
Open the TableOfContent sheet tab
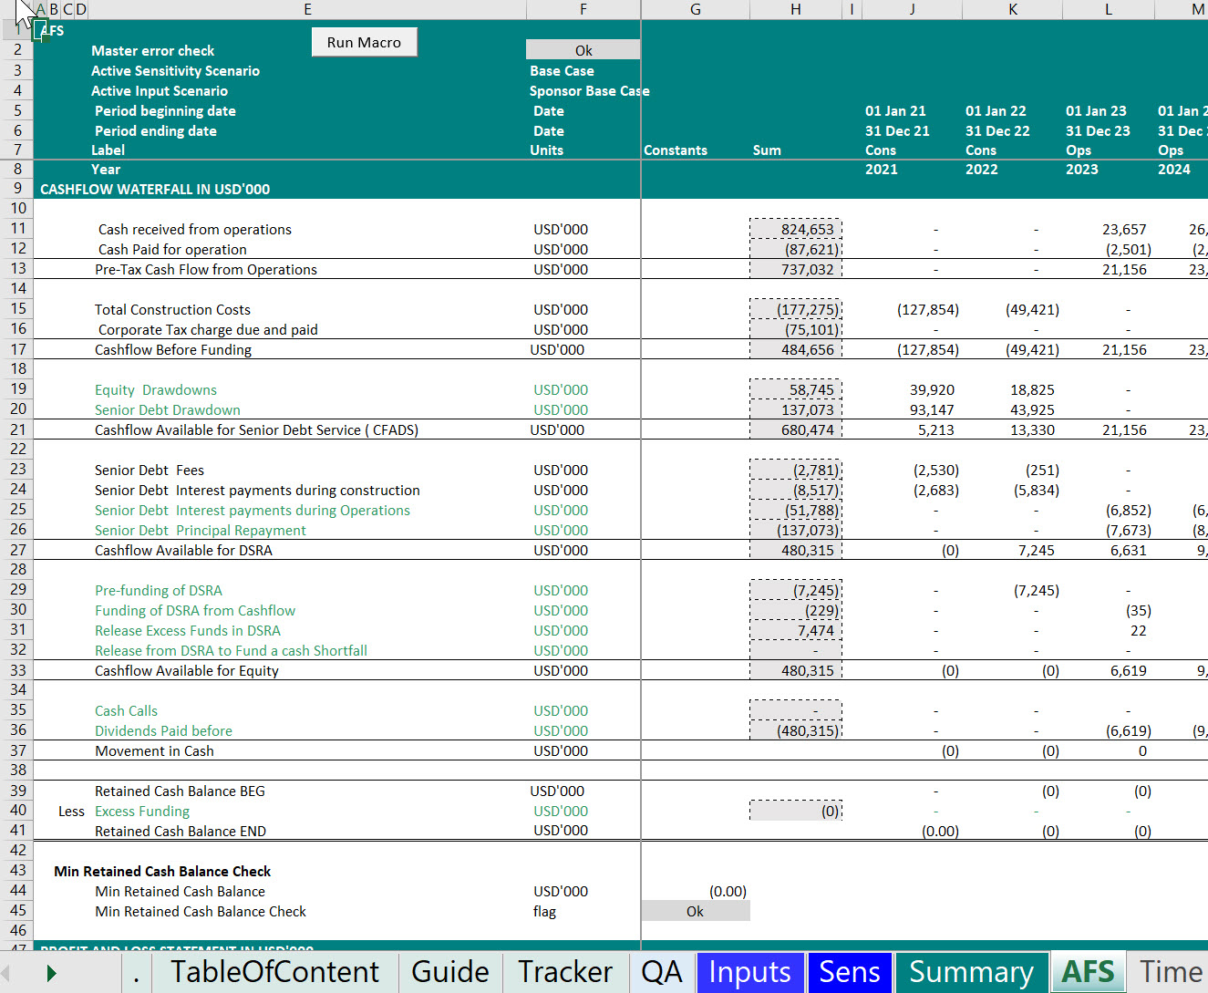coord(274,971)
